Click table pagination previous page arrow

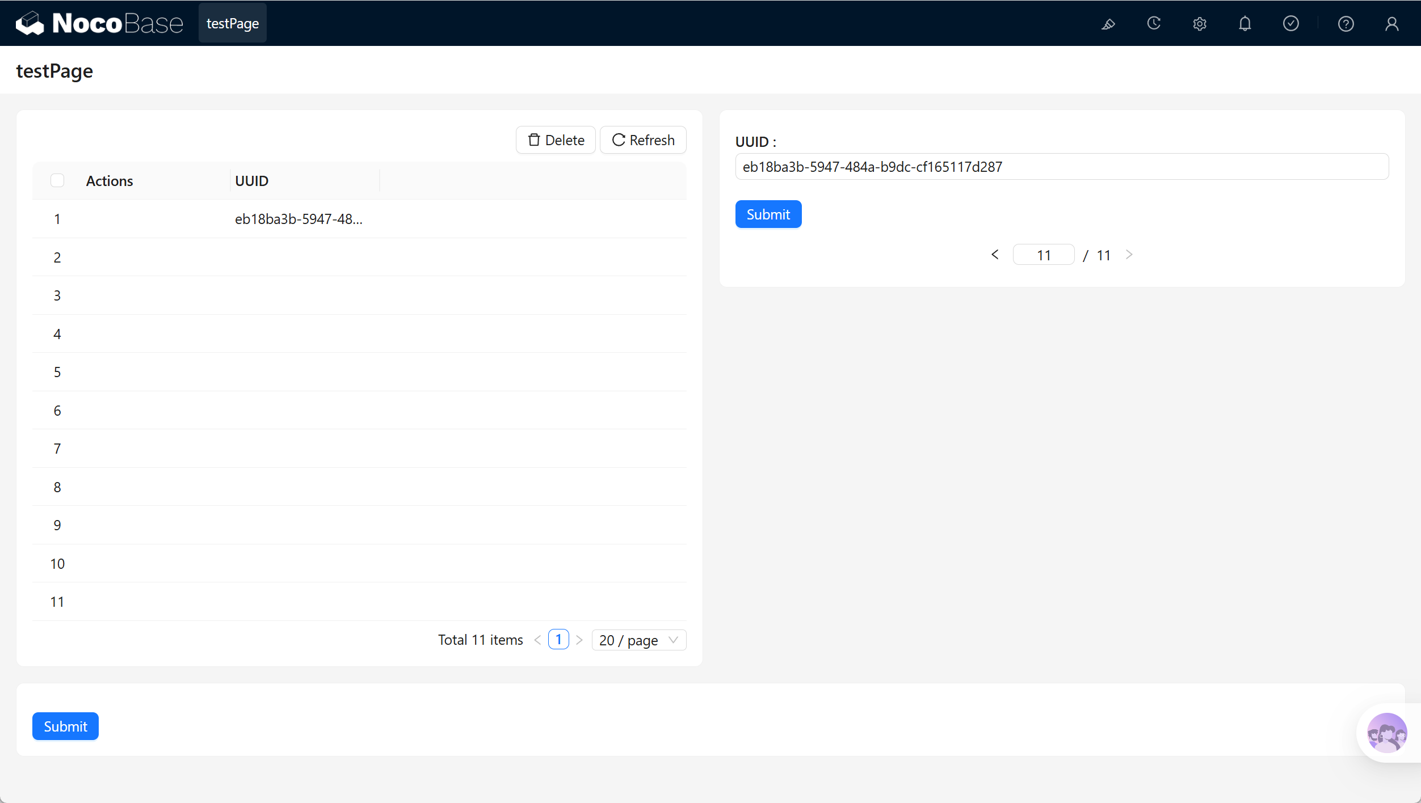[x=537, y=640]
